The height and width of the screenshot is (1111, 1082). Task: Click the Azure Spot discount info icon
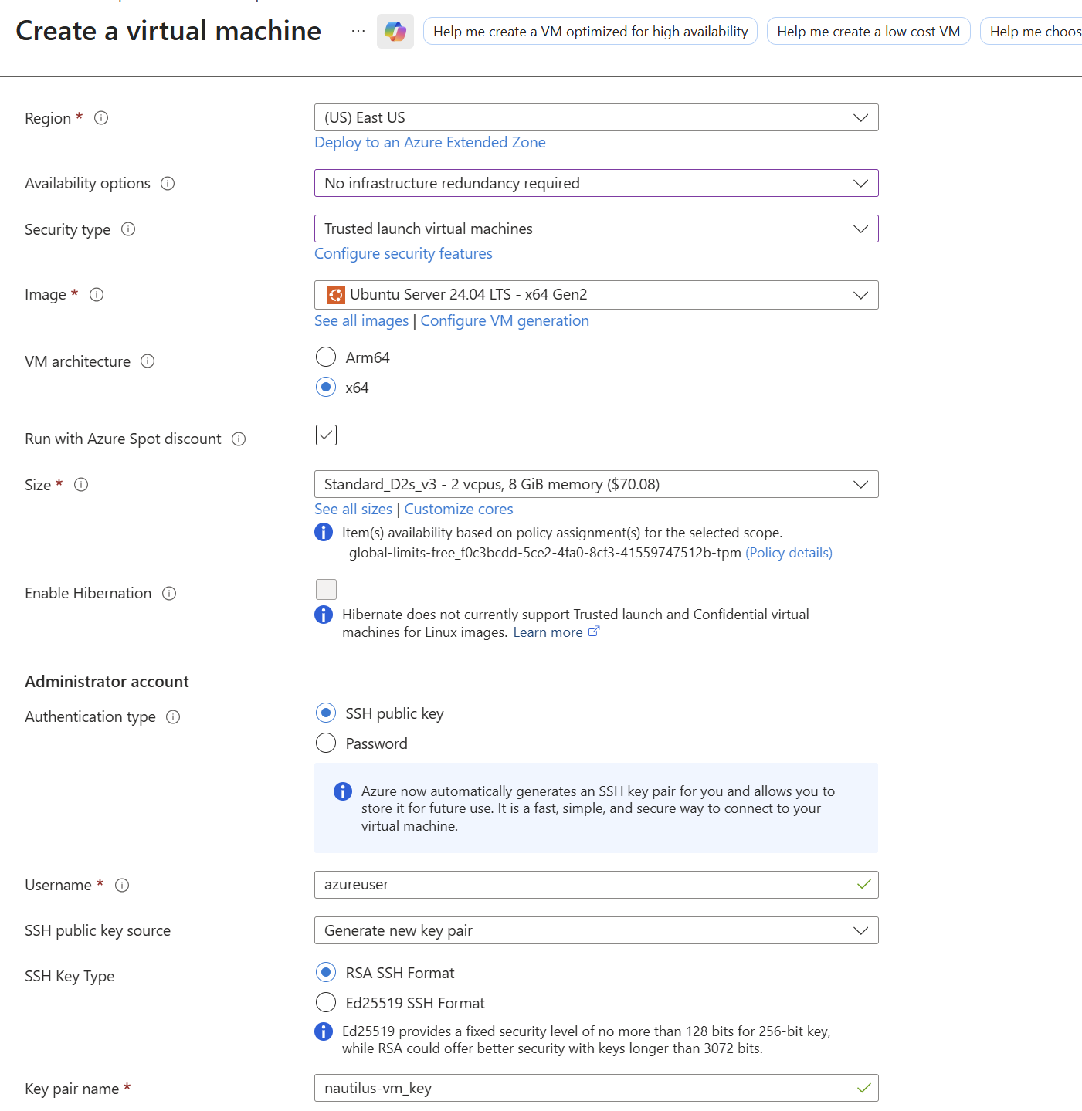239,439
